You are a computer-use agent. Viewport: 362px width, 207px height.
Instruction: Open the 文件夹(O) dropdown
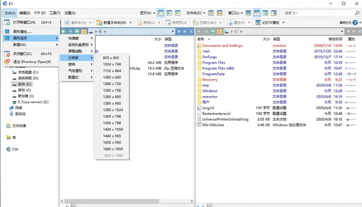196,13
